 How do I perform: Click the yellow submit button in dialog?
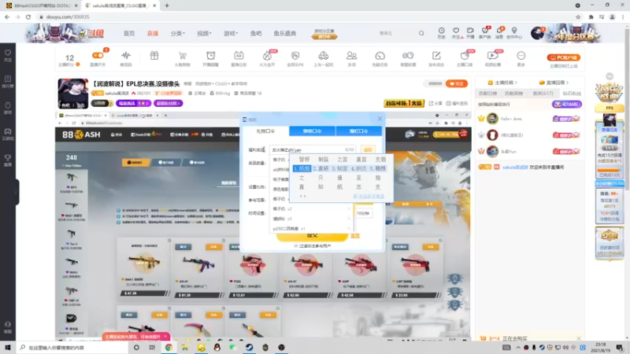pyautogui.click(x=312, y=236)
